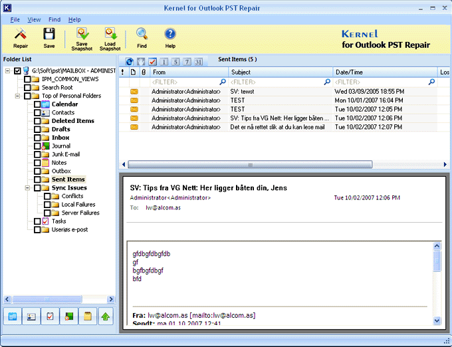Click the Save floppy disk icon
Viewport: 452px width, 347px height.
(x=49, y=34)
